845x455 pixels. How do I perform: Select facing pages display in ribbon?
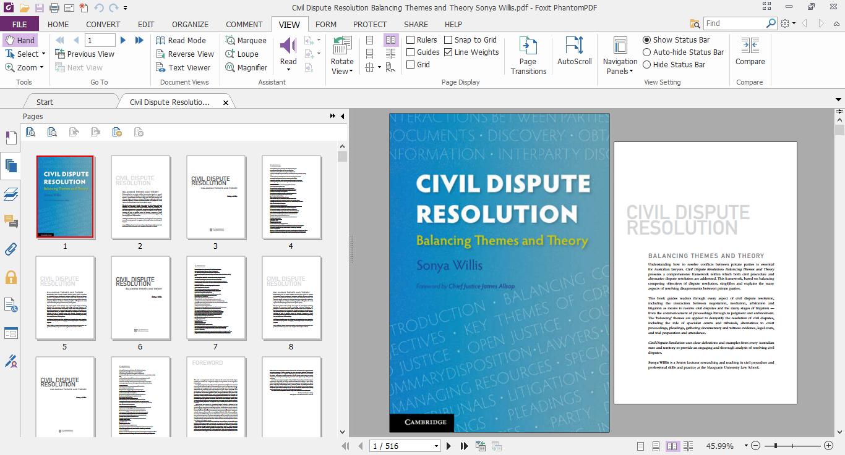coord(391,40)
